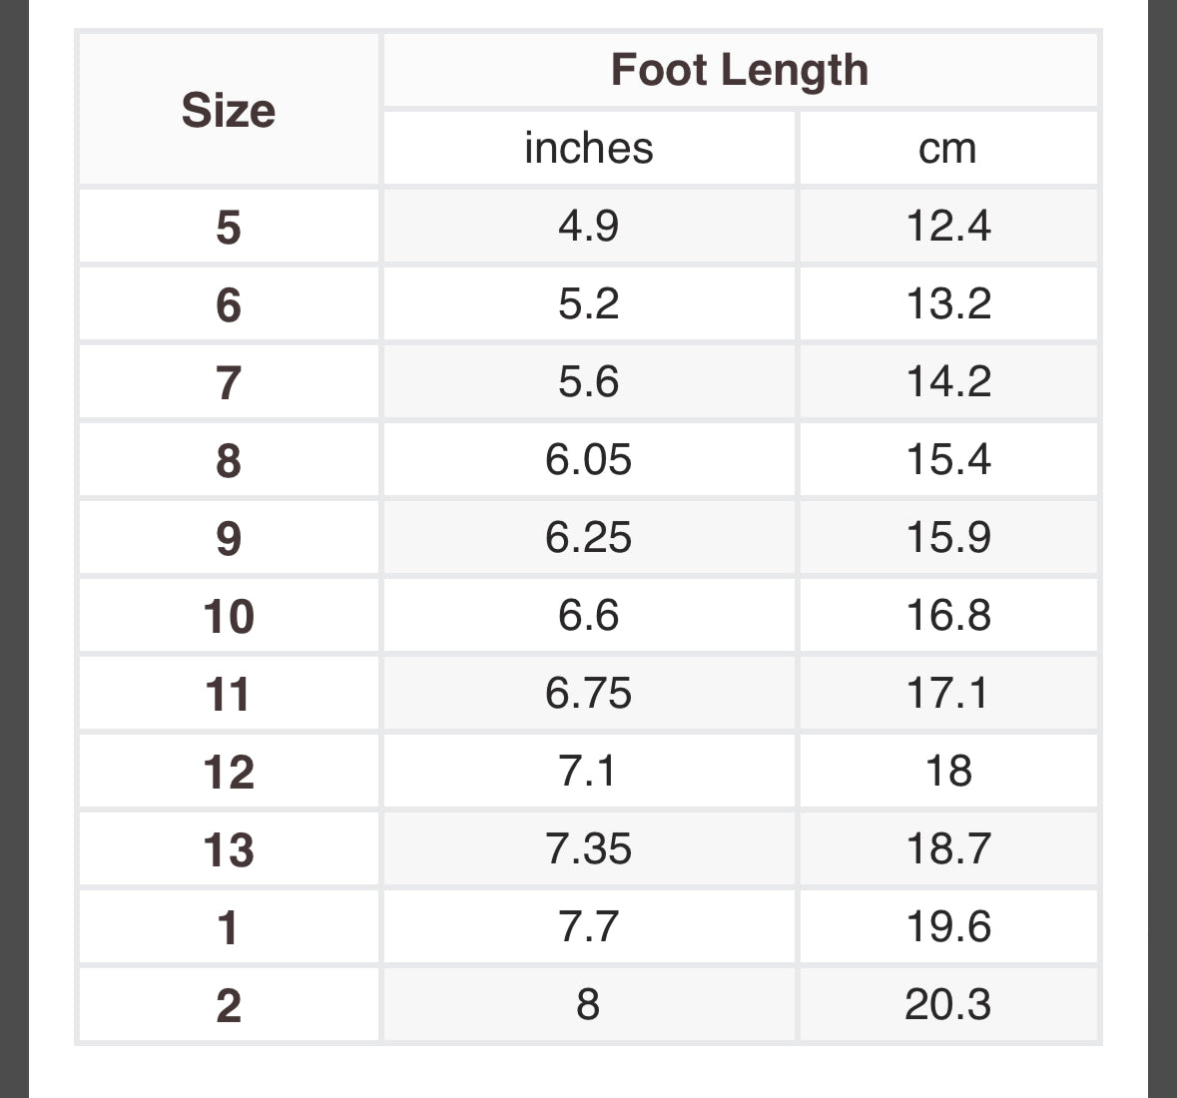Image resolution: width=1177 pixels, height=1098 pixels.
Task: Click the 15.9 cm value
Action: 948,538
